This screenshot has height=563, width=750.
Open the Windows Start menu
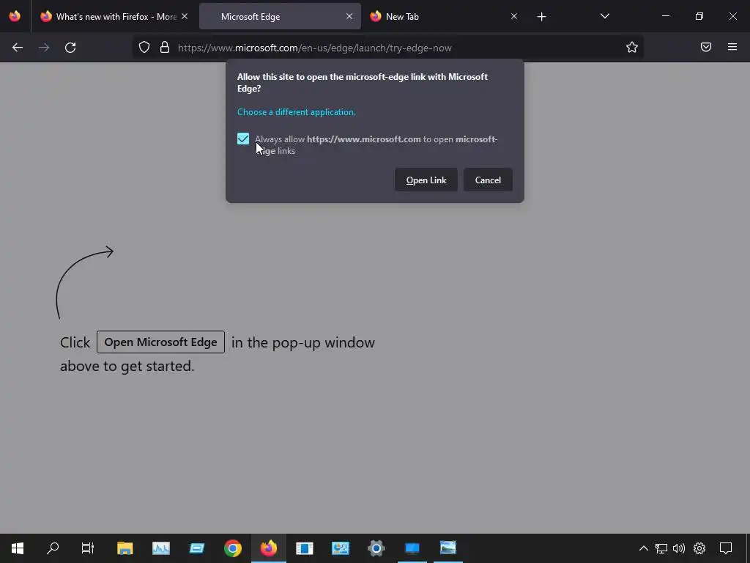tap(18, 548)
